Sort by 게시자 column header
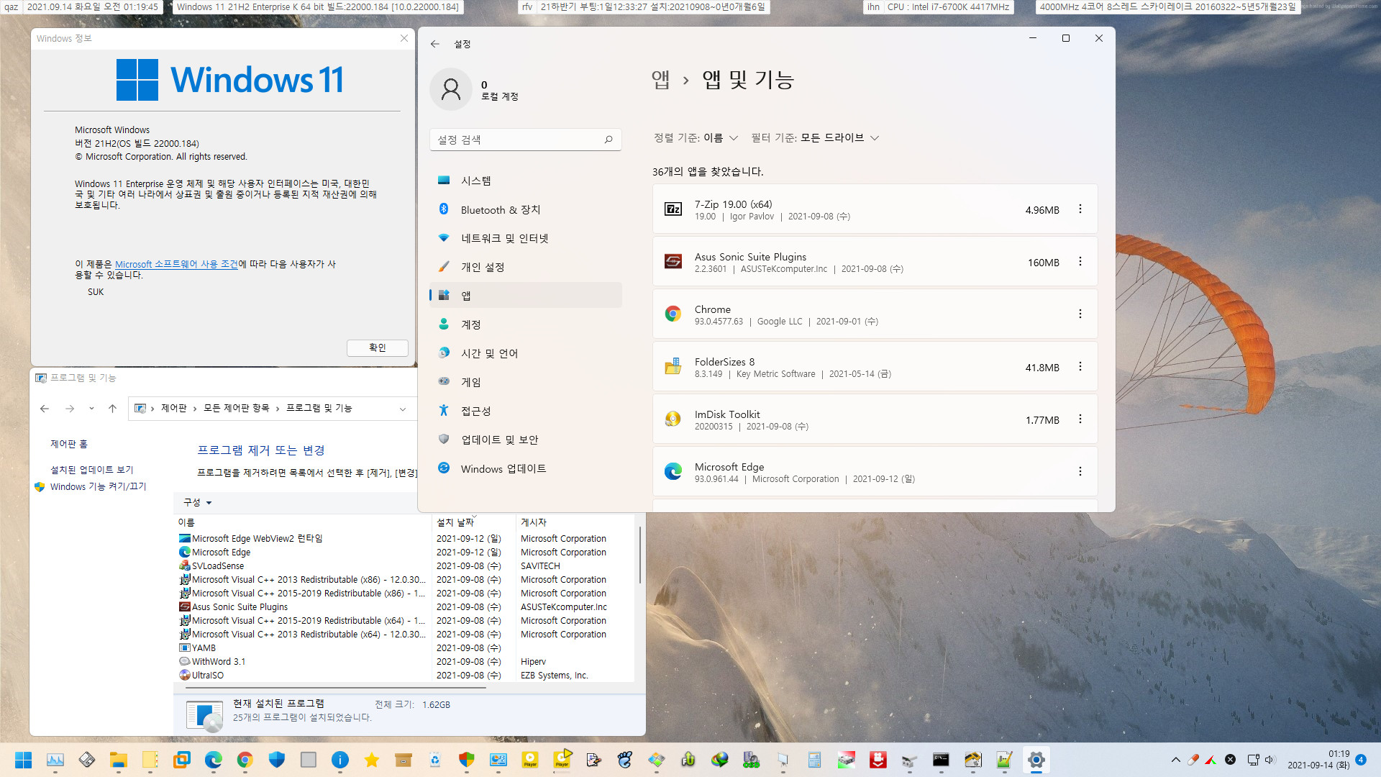This screenshot has width=1381, height=777. coord(575,522)
